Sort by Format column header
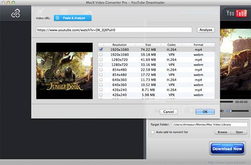This screenshot has width=251, height=165. tap(199, 45)
